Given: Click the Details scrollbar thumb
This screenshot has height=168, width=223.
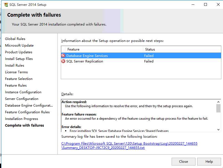Looking at the screenshot, I should (219, 108).
